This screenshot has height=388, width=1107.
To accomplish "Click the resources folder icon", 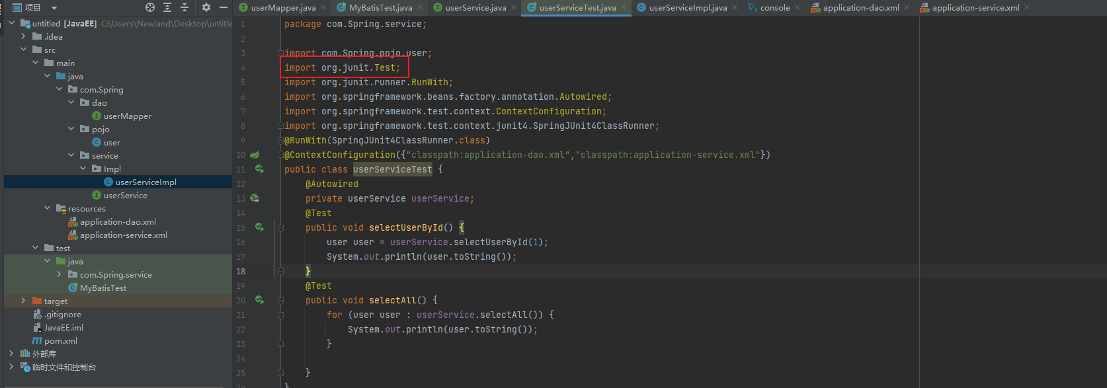I will click(61, 208).
